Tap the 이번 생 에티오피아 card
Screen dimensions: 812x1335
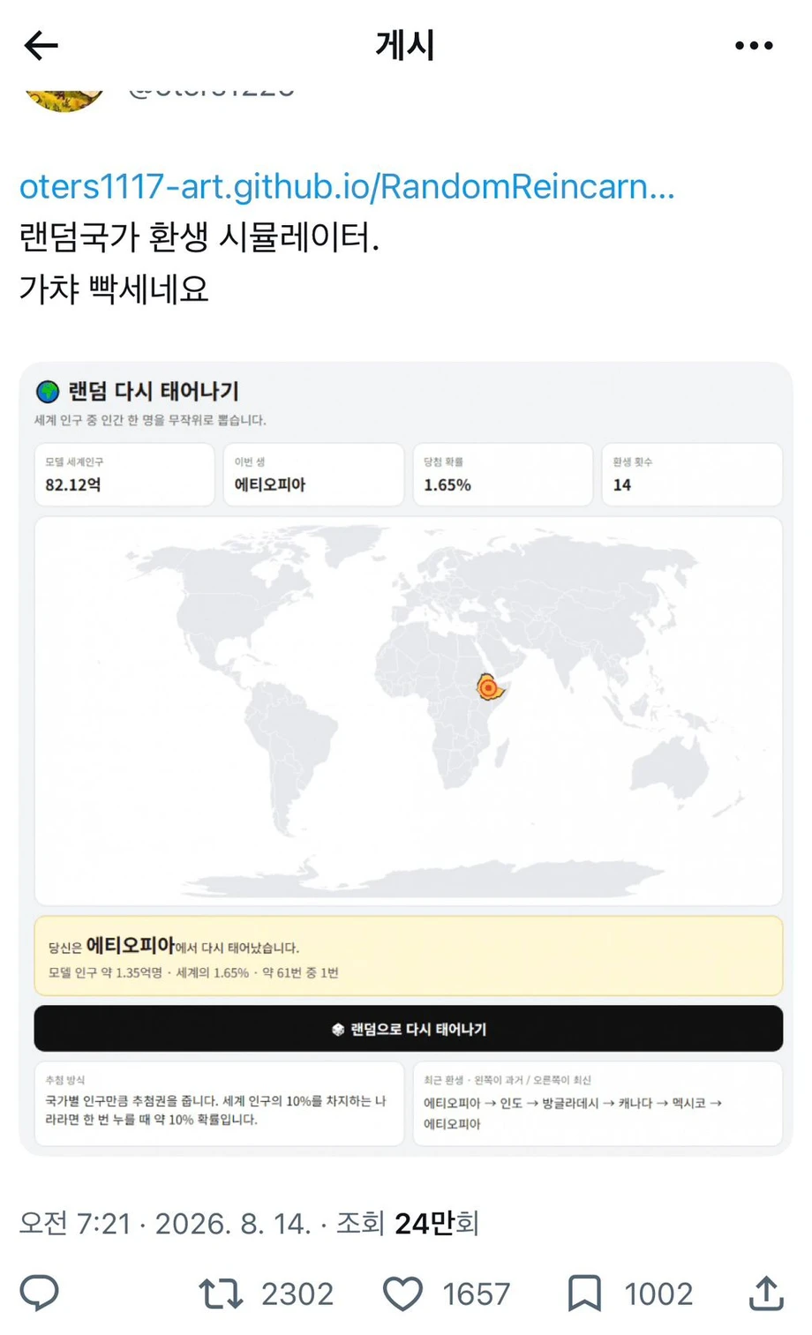click(x=313, y=475)
